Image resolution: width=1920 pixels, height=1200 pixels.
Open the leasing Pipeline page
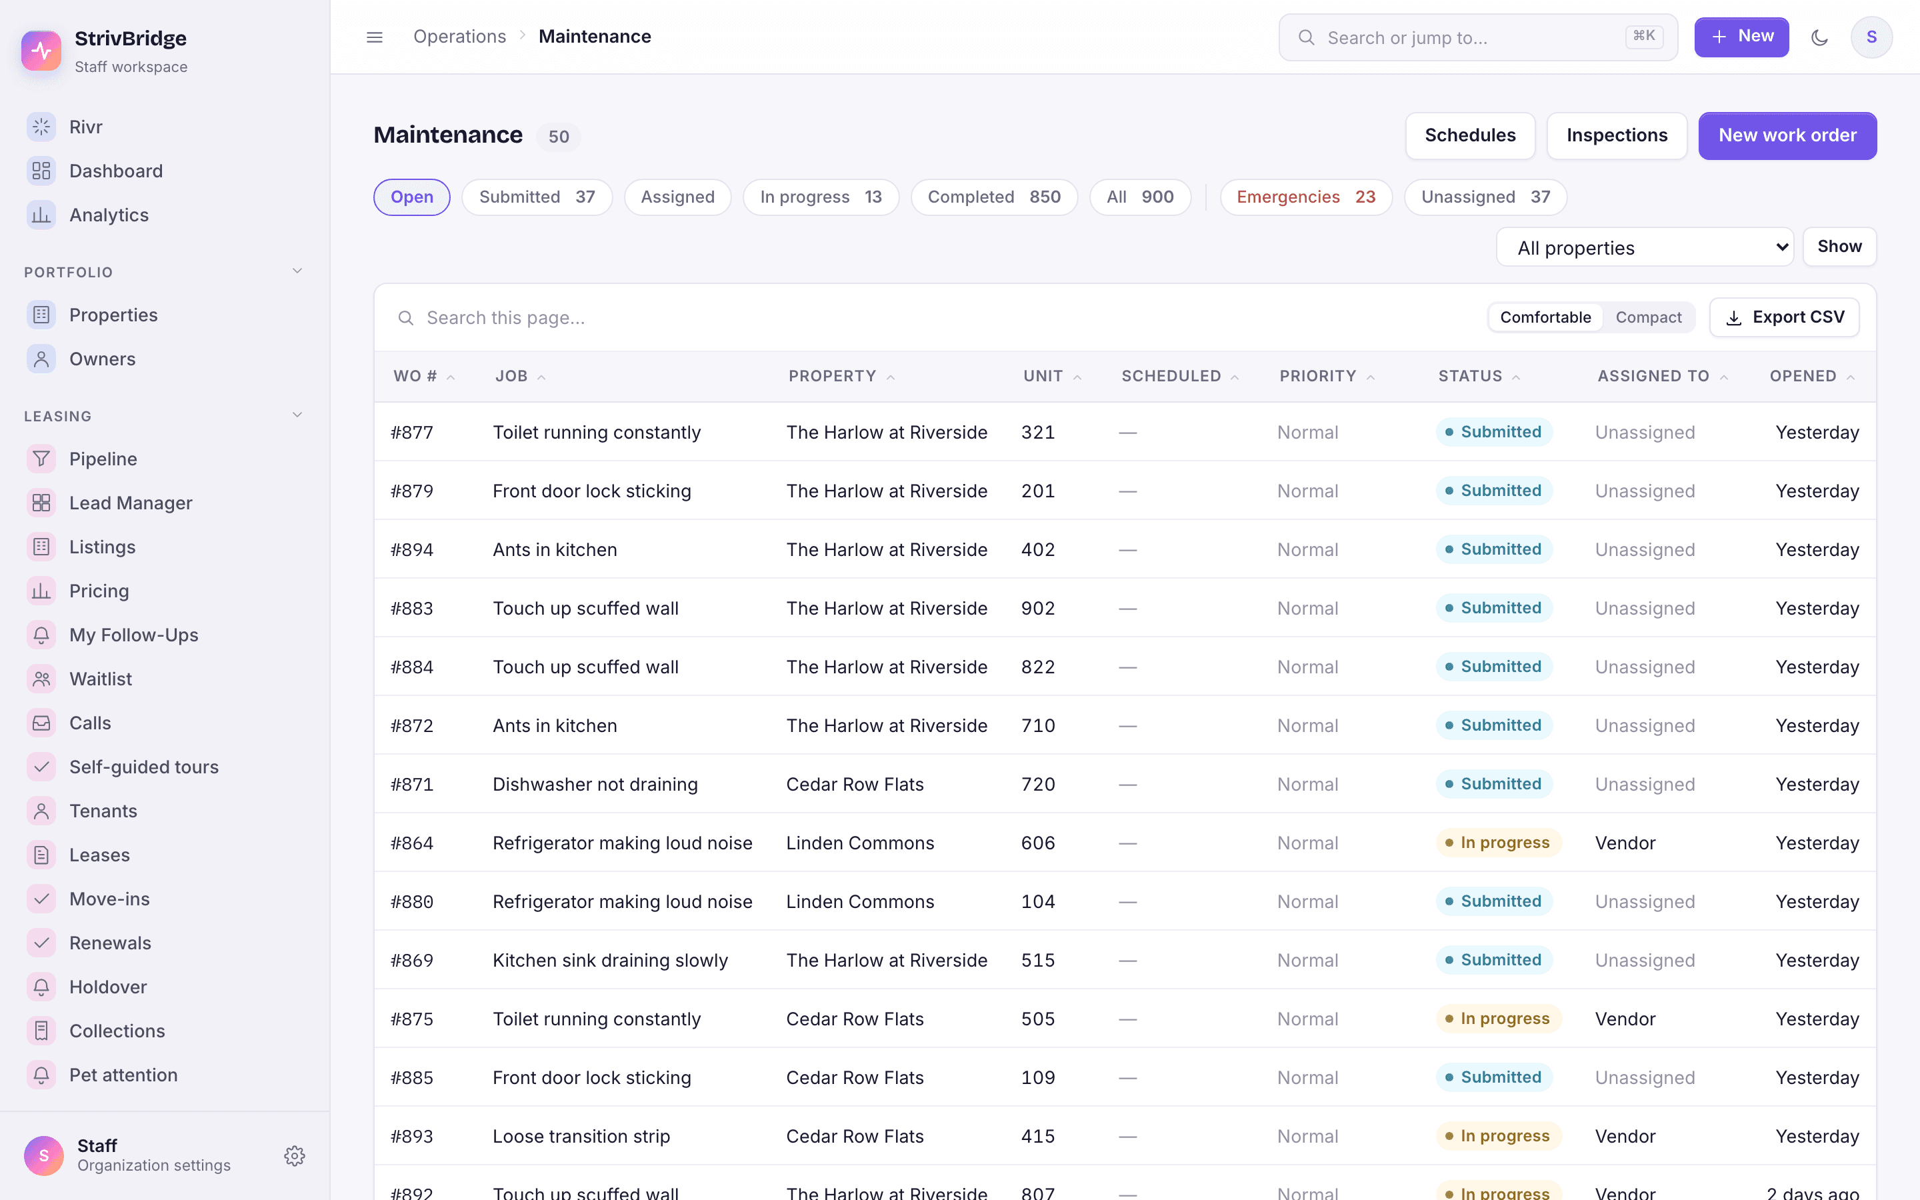pyautogui.click(x=164, y=459)
